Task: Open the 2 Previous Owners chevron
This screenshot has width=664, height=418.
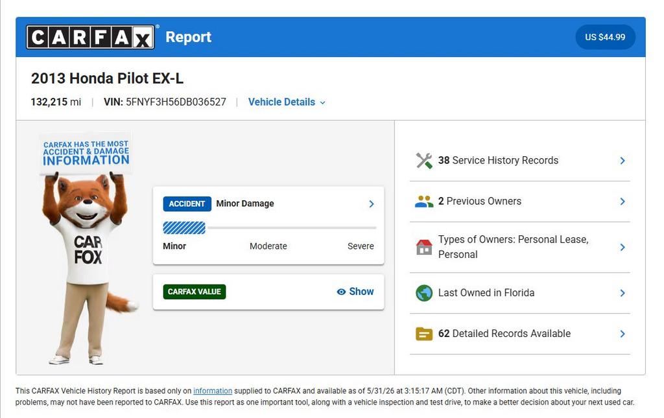Action: [x=622, y=202]
